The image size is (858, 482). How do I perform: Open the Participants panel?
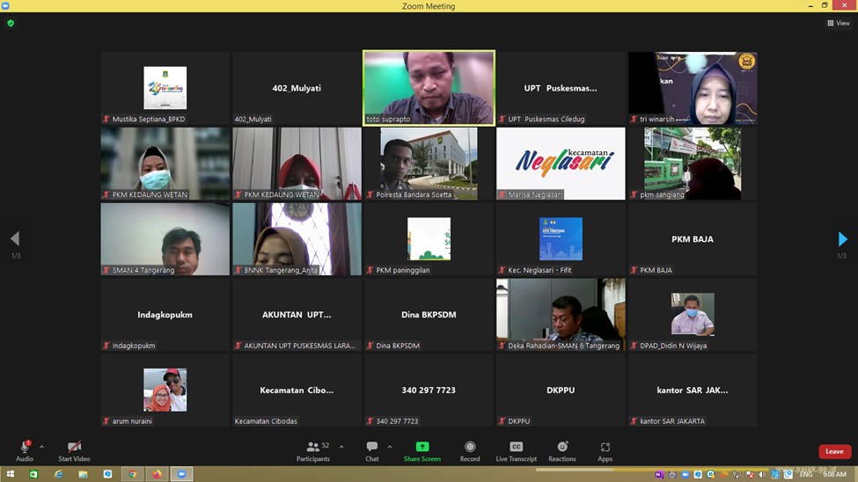(312, 450)
